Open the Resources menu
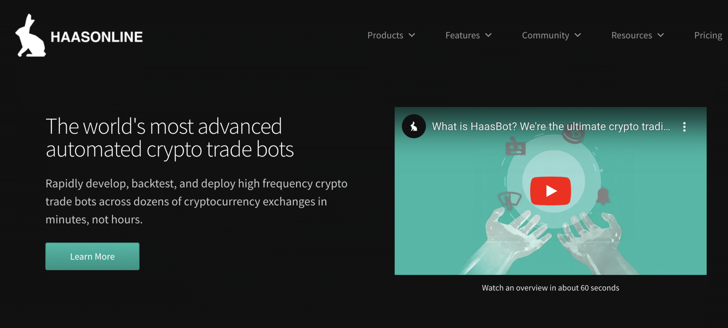 632,35
